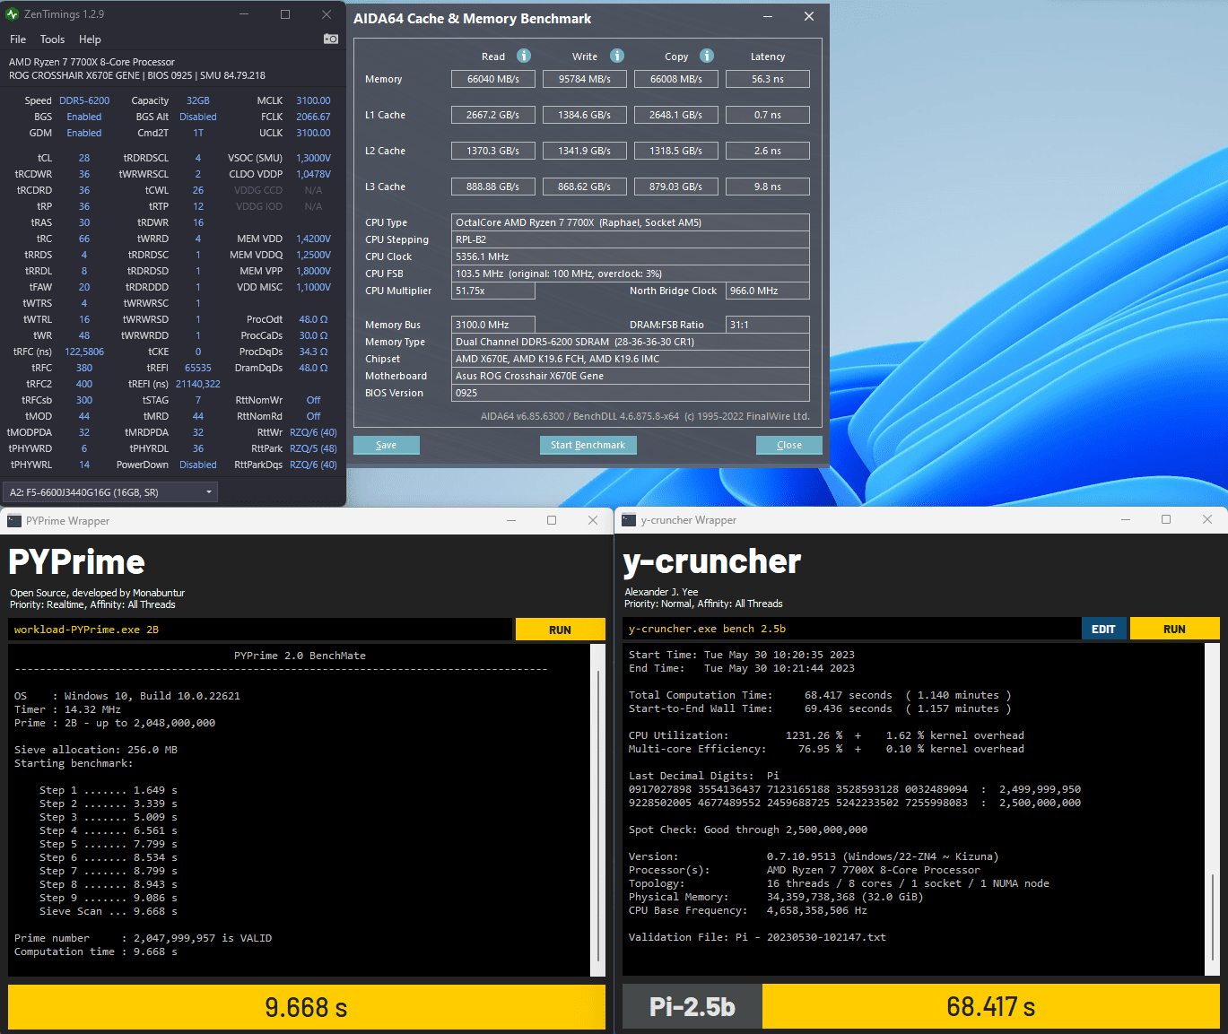
Task: Click the CPU Multiplier field 51.75x
Action: [493, 291]
